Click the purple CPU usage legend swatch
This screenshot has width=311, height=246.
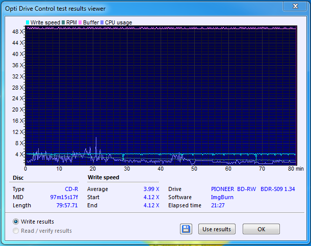pyautogui.click(x=102, y=22)
